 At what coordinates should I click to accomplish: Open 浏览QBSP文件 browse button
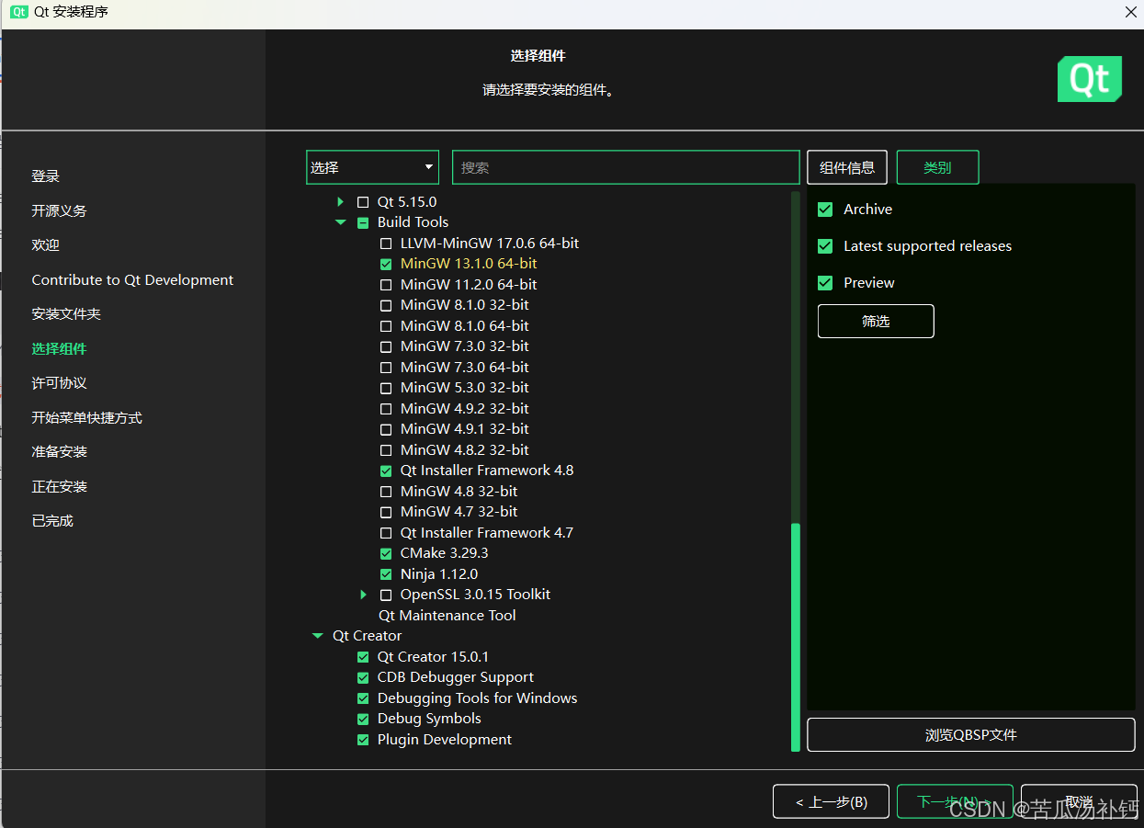pyautogui.click(x=971, y=735)
